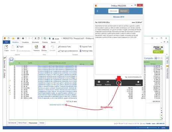Open the Power Pack menu dropdown

click(158, 52)
